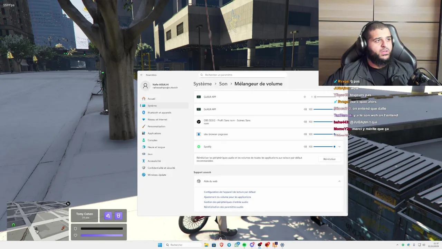Mute the Spotify audio

[x=305, y=147]
